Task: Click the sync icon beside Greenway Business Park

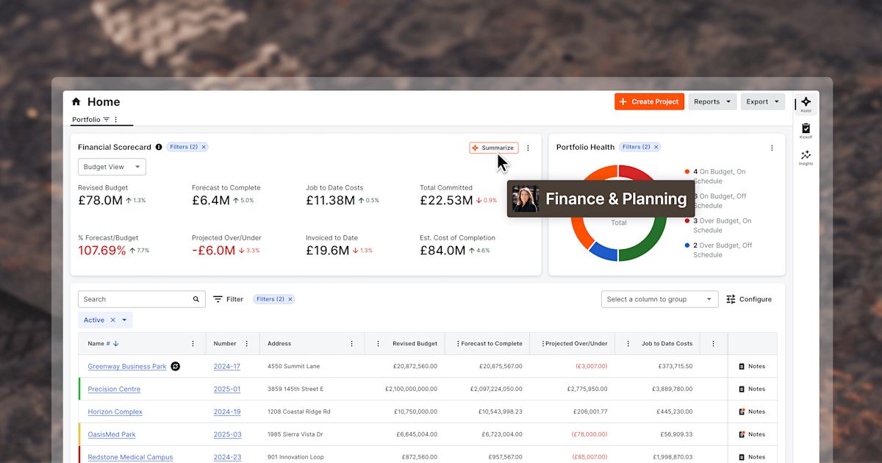Action: click(x=176, y=366)
